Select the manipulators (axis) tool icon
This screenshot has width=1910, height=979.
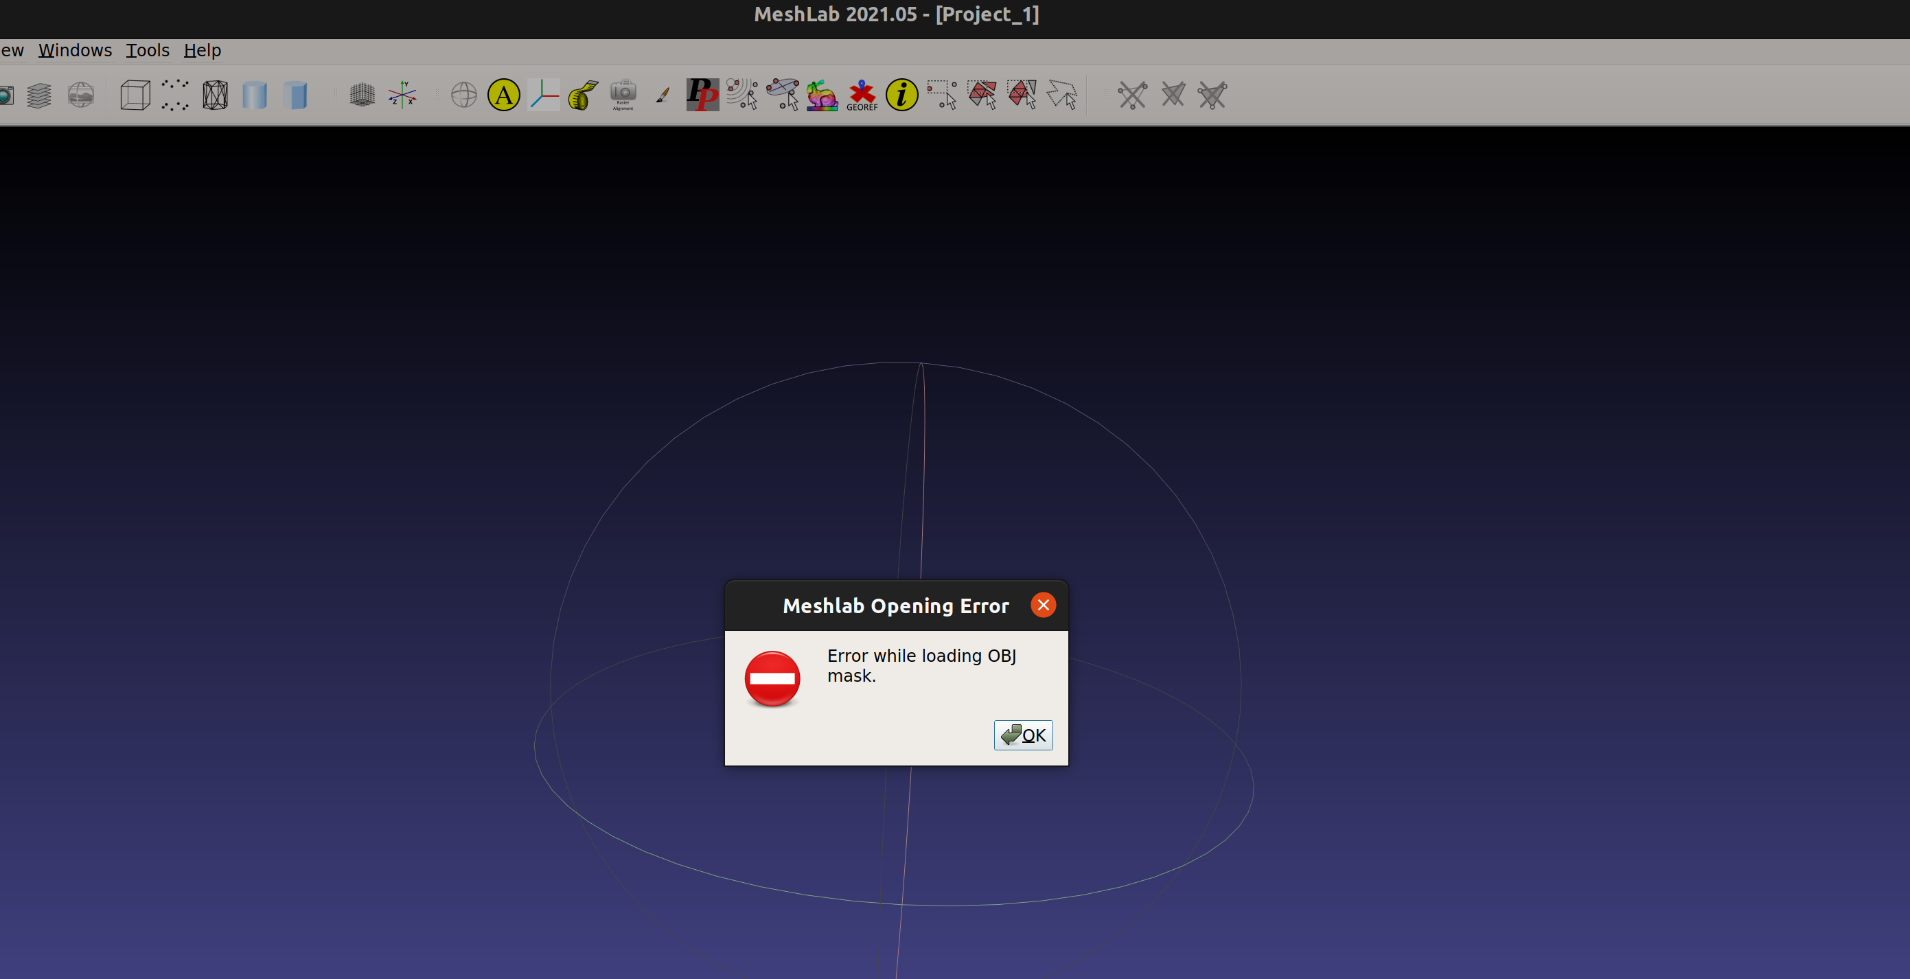[x=544, y=95]
